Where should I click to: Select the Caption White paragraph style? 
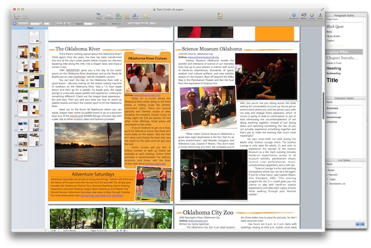coord(344,52)
